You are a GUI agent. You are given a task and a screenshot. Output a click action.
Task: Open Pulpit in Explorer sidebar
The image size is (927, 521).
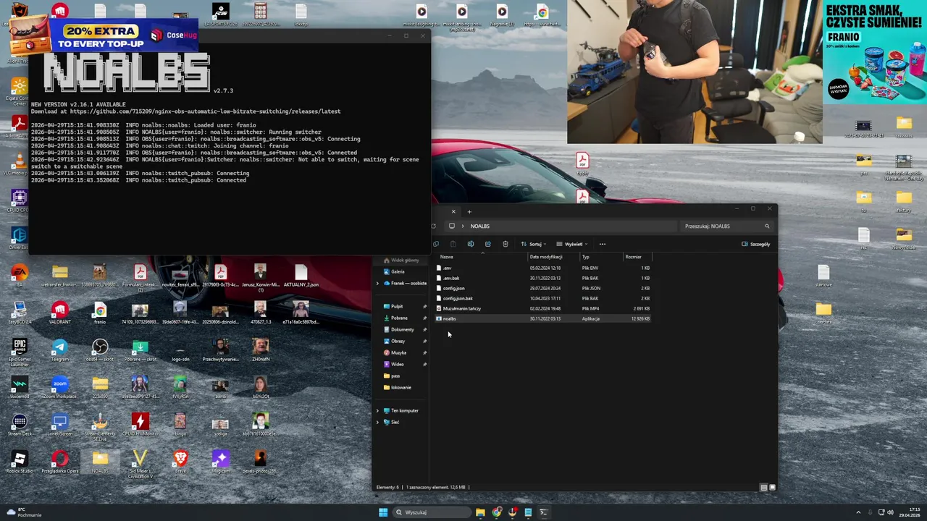tap(393, 306)
